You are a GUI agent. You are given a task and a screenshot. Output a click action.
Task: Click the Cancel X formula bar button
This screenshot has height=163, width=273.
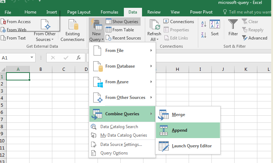point(53,58)
